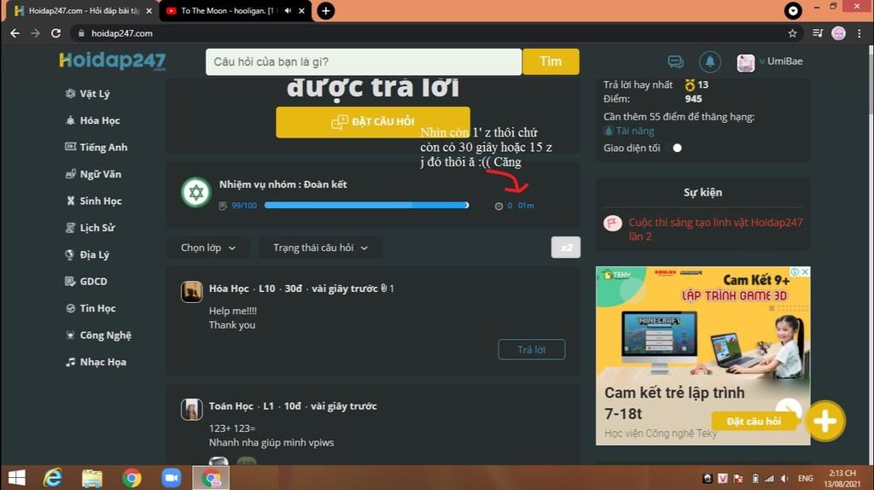Select the Công Nghệ subject
Screen dimensions: 874x490
pos(98,335)
